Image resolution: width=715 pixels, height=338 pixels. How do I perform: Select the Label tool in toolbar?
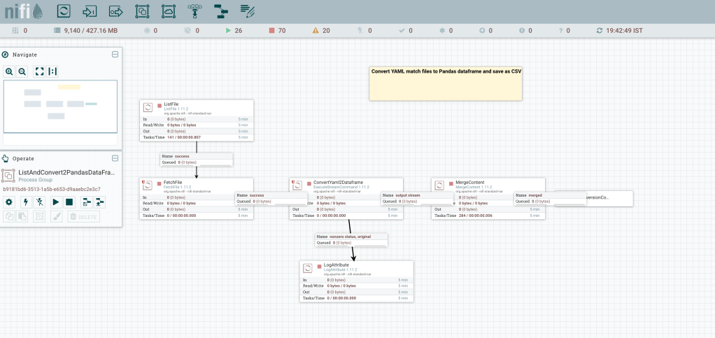pos(247,11)
